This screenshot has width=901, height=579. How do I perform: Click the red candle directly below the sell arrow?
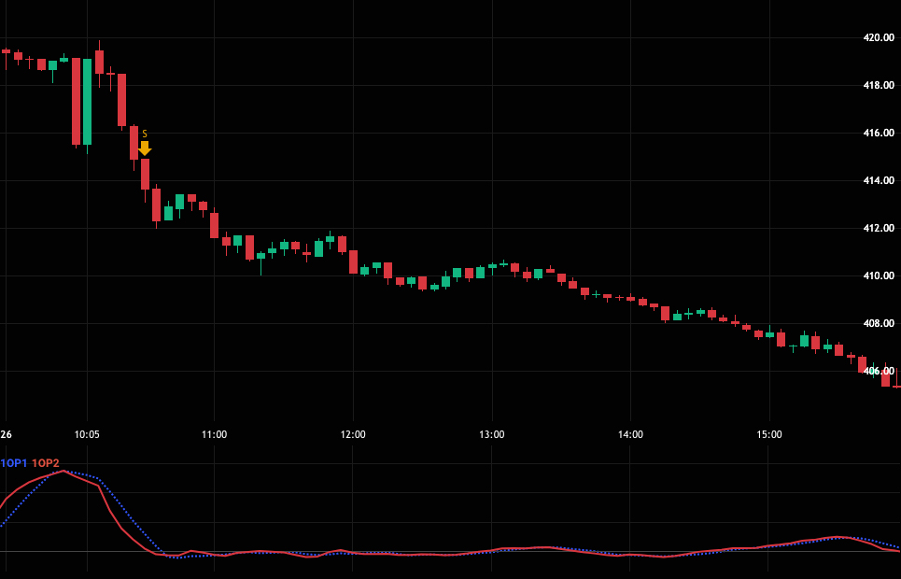click(x=145, y=174)
